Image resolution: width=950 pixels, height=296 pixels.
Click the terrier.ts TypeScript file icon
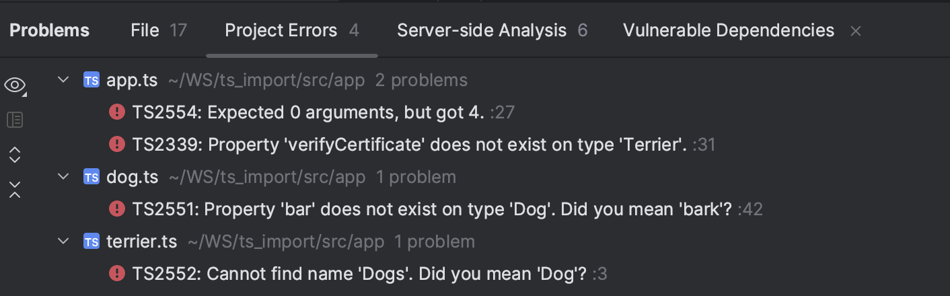pyautogui.click(x=92, y=242)
